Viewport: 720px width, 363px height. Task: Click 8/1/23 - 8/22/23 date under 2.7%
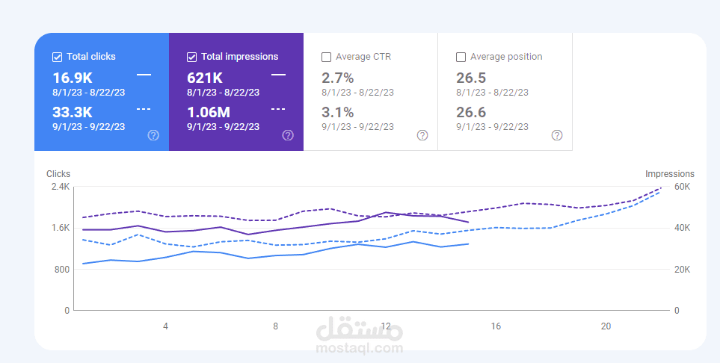pyautogui.click(x=357, y=92)
